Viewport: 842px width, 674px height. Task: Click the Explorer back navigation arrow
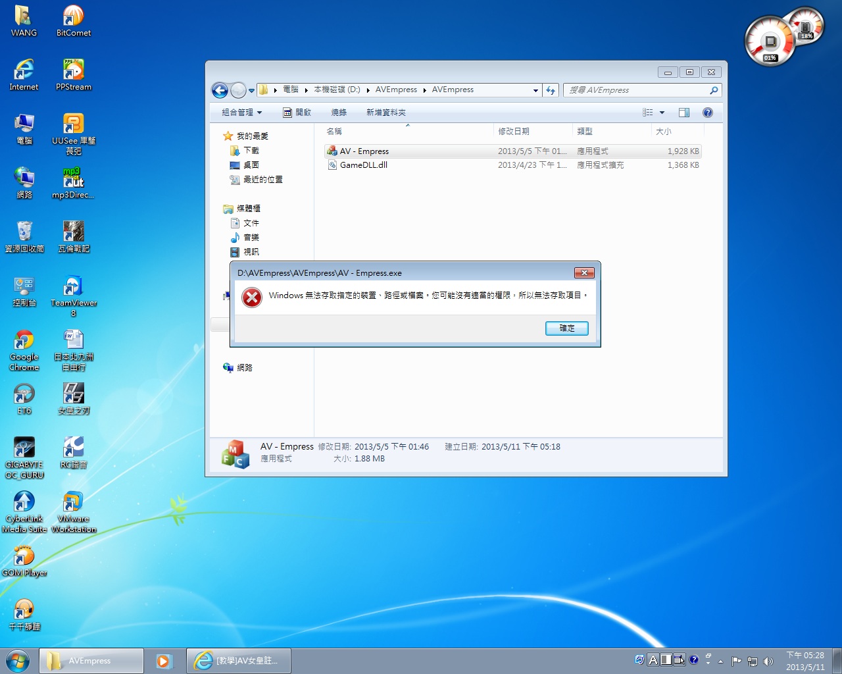(220, 90)
